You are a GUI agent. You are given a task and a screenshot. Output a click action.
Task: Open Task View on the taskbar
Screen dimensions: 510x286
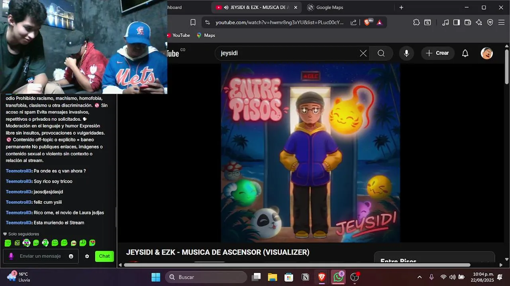257,277
